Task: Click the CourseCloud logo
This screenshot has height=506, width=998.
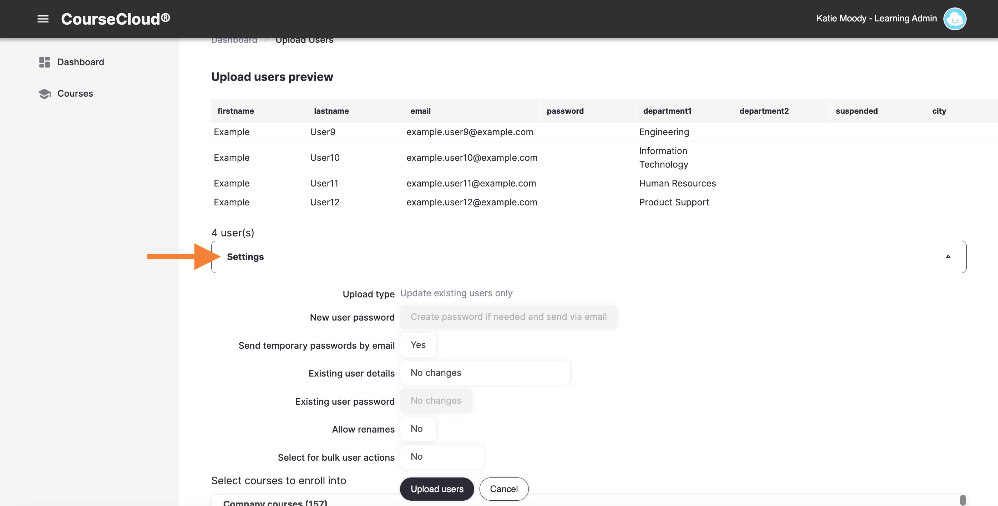Action: click(116, 19)
